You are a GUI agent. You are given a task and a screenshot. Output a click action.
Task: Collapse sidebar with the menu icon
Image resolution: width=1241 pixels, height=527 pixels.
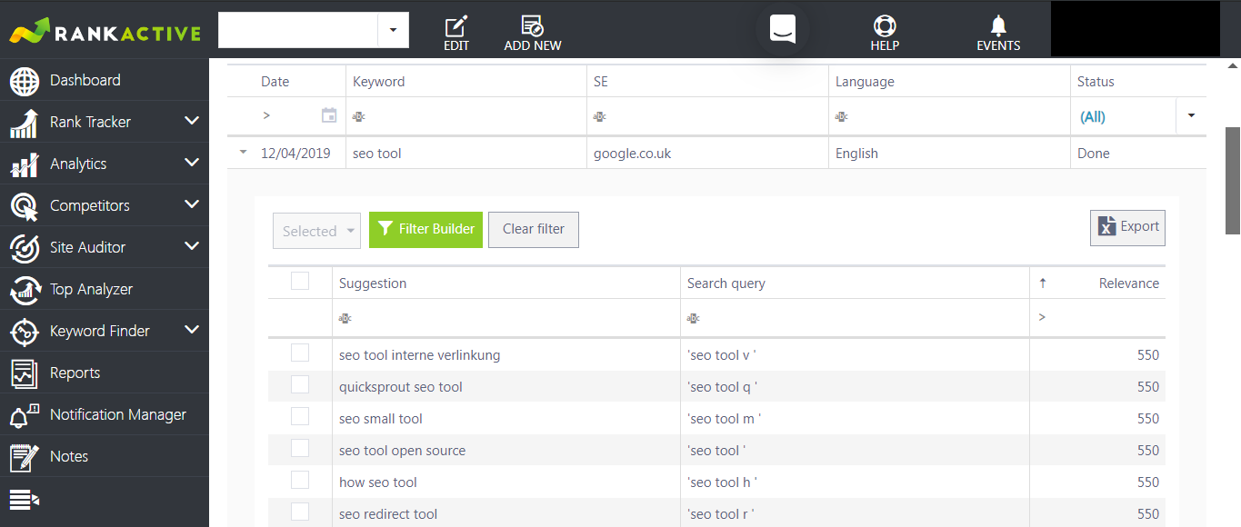25,499
